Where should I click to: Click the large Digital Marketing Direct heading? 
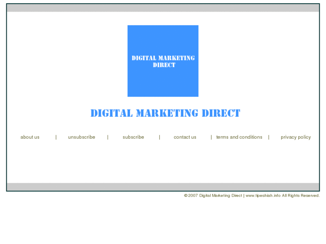165,113
